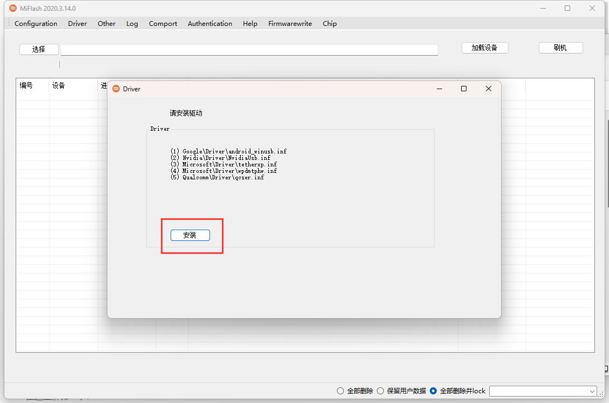
Task: Click the qcser.inf driver entry
Action: pyautogui.click(x=217, y=177)
